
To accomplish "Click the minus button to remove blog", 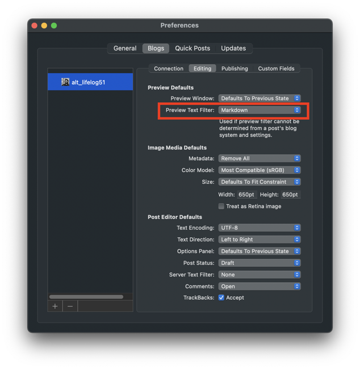I will point(70,306).
